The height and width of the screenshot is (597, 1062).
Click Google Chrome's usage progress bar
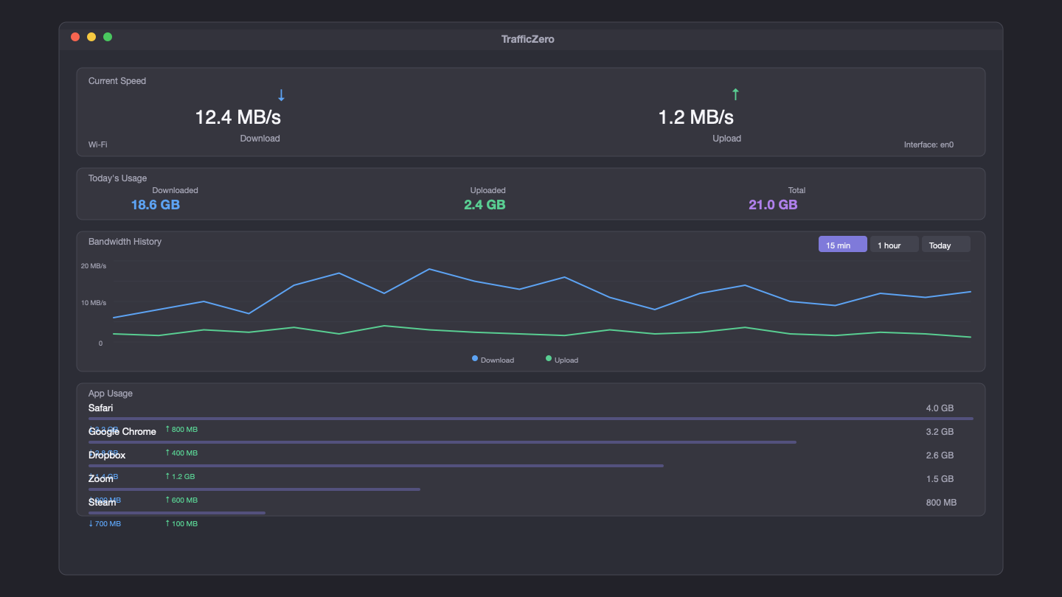point(442,442)
